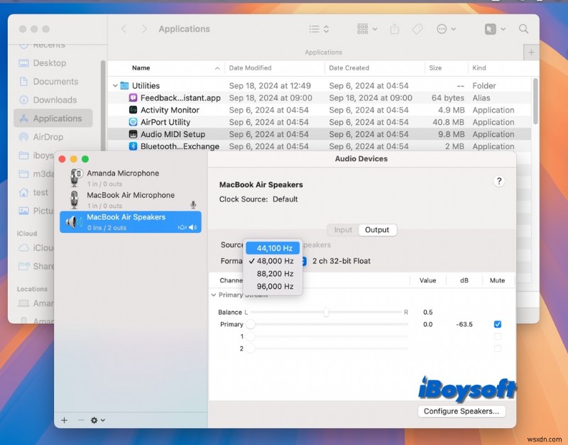Choose 88,200 Hz sample rate

[273, 274]
